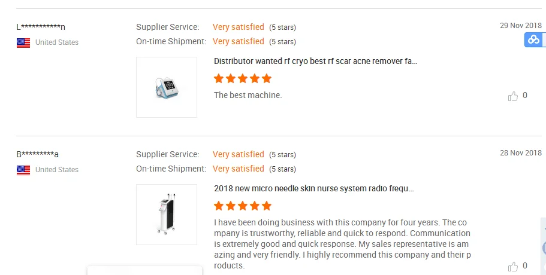Click the star rating under the rf cryo product
546x275 pixels.
(243, 78)
